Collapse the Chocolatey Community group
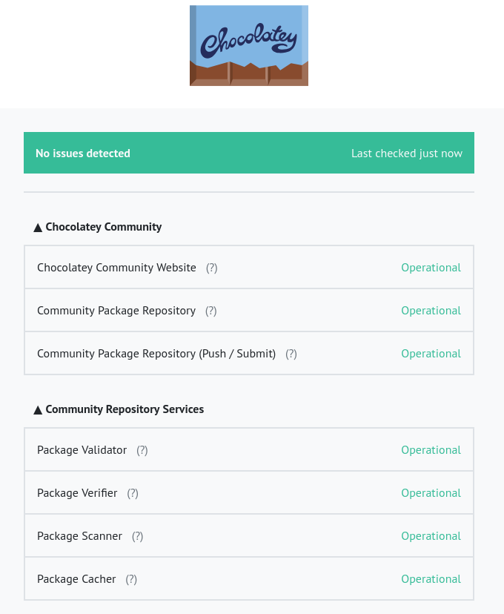The image size is (504, 614). coord(38,227)
